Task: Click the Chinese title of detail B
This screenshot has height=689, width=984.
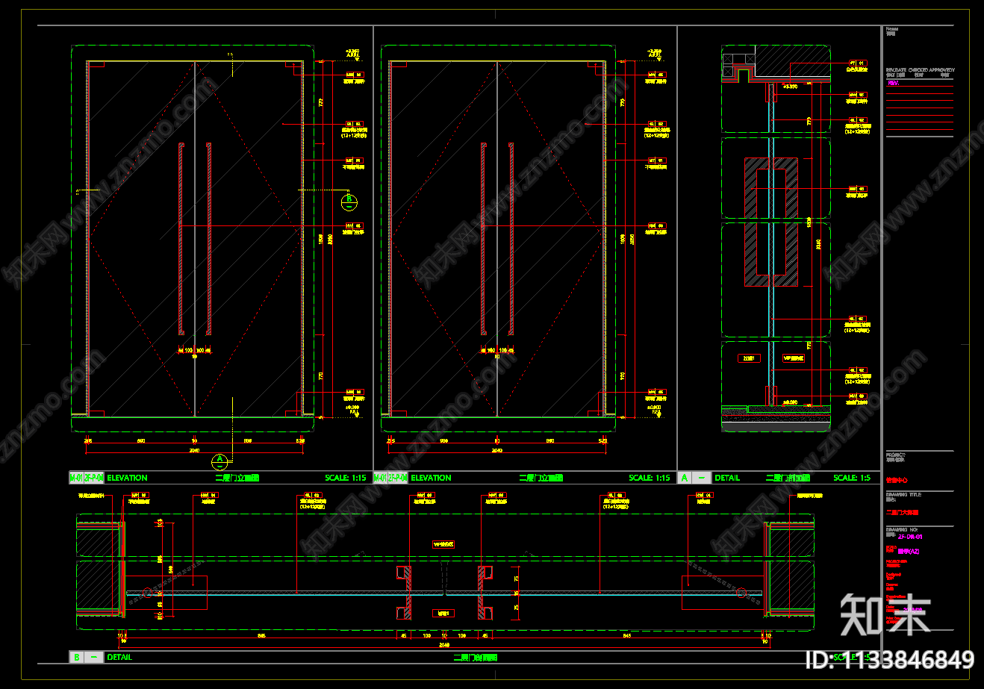Action: pos(476,658)
